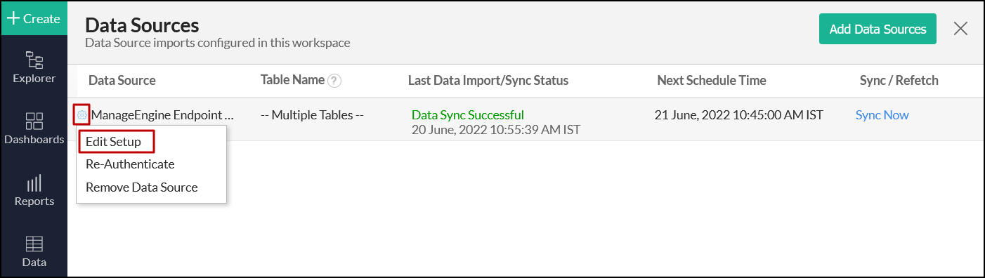This screenshot has height=278, width=985.
Task: Click the ManageEngine Endpoint data source name
Action: point(162,115)
